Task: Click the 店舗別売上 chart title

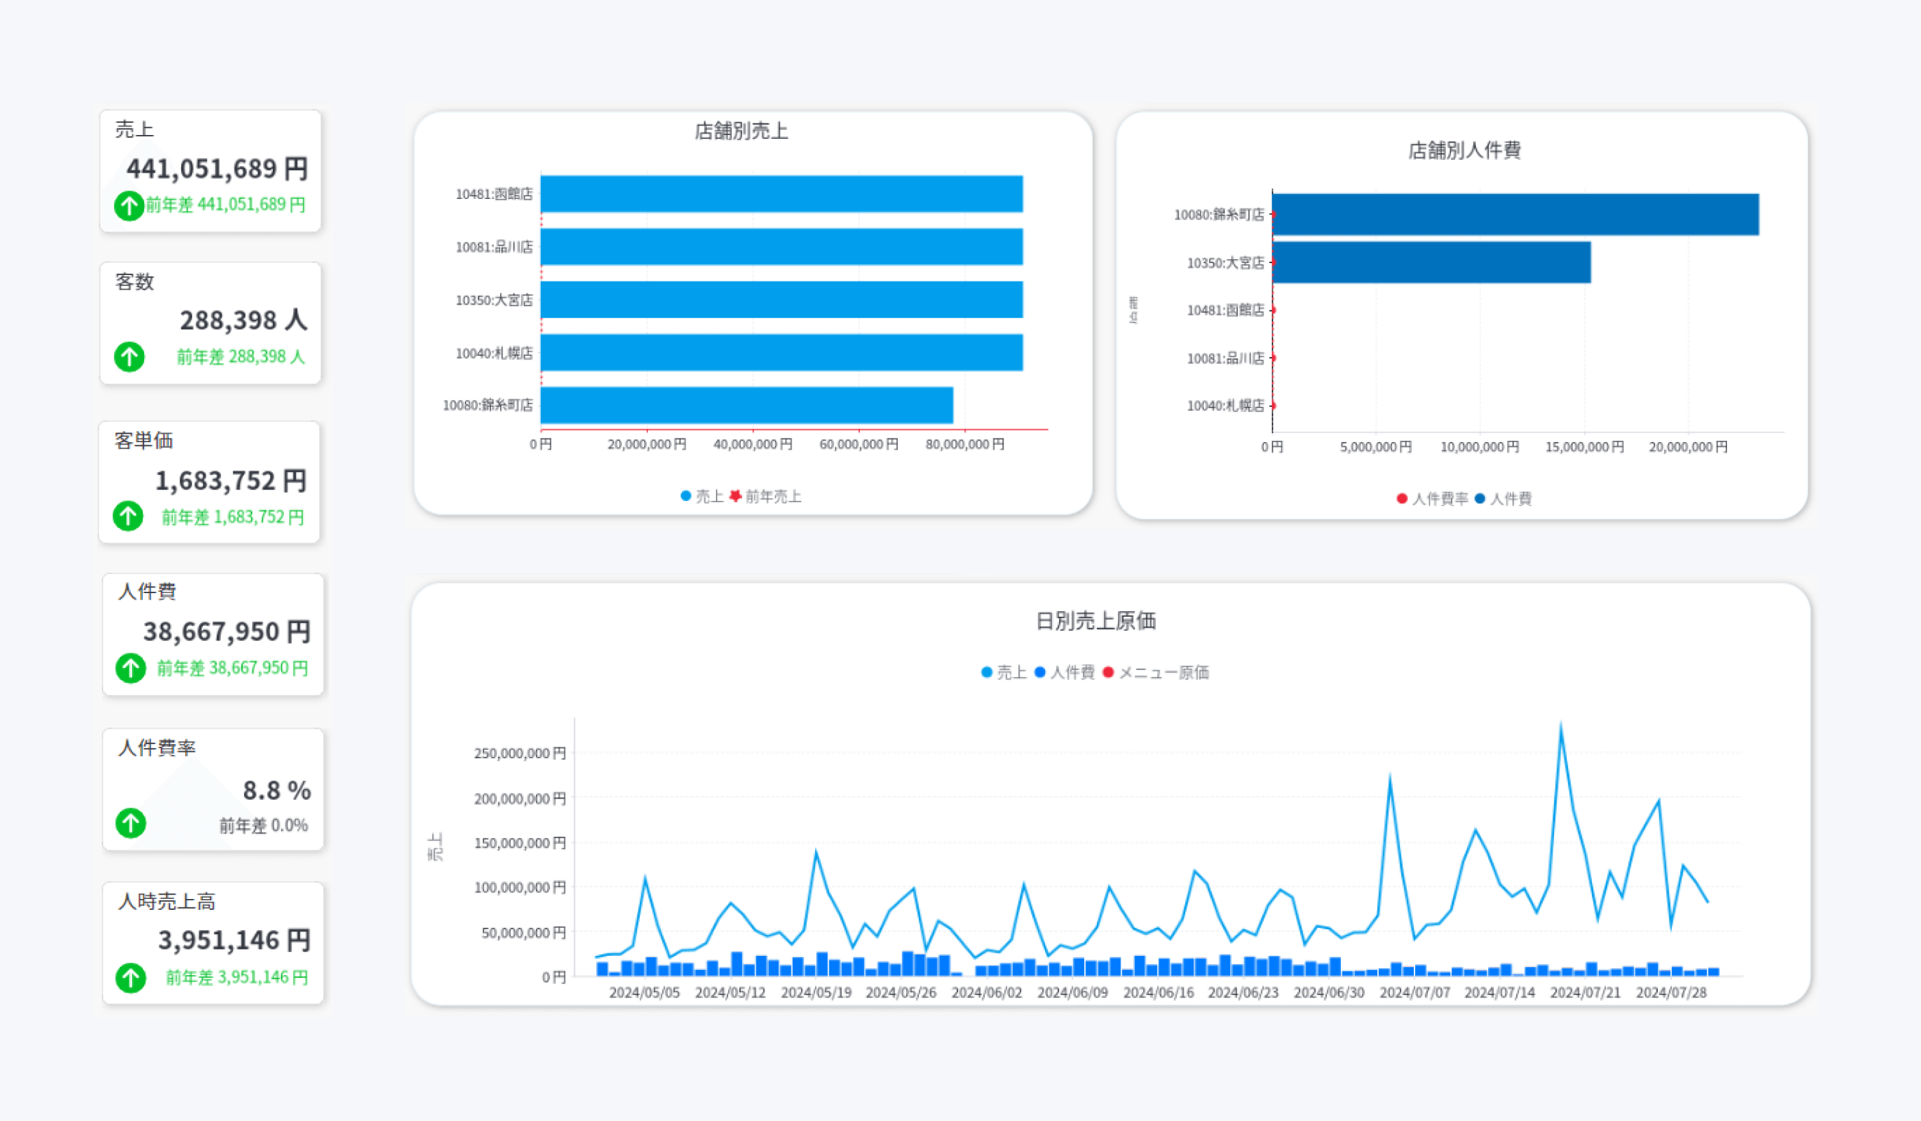Action: [x=741, y=131]
